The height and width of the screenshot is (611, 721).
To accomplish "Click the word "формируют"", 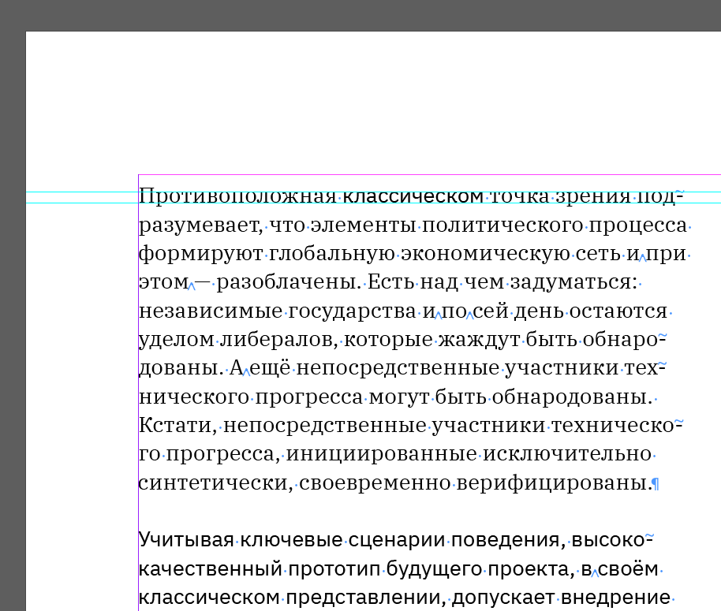I will [x=201, y=254].
